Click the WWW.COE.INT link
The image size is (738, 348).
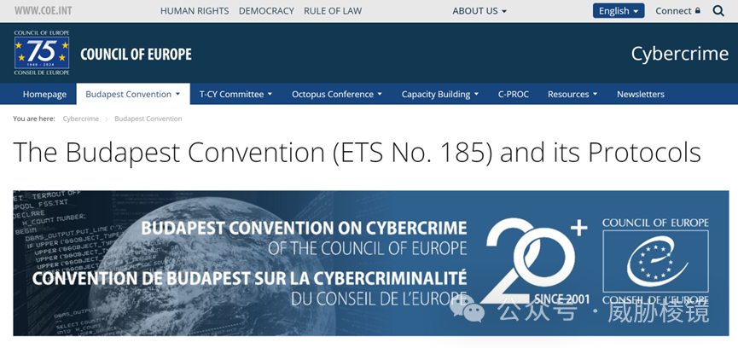[44, 11]
